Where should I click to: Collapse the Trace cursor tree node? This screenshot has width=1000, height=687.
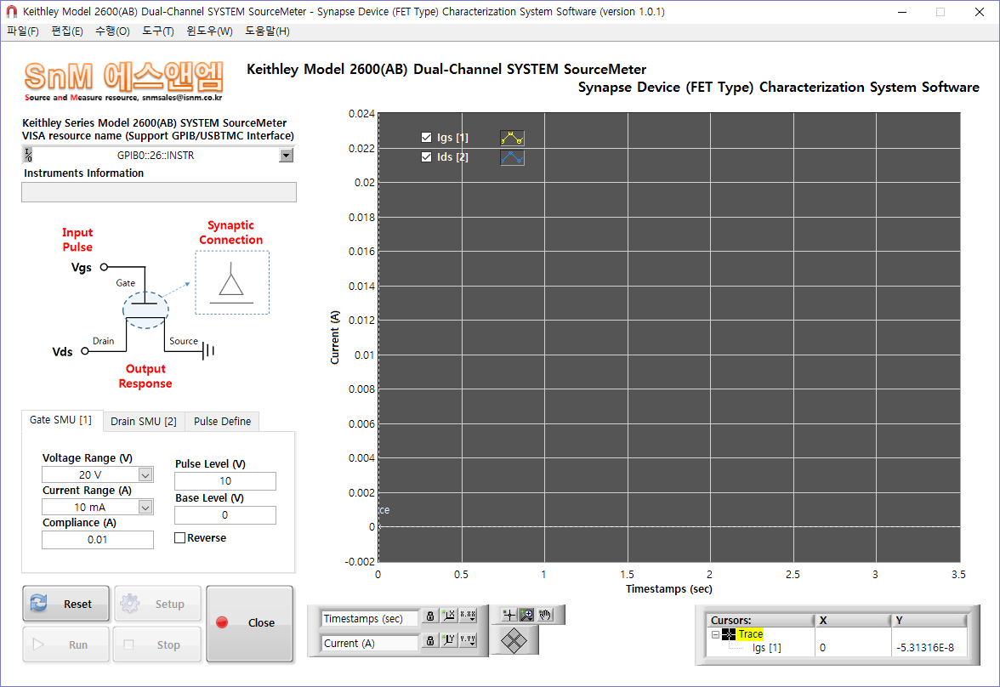click(x=716, y=634)
